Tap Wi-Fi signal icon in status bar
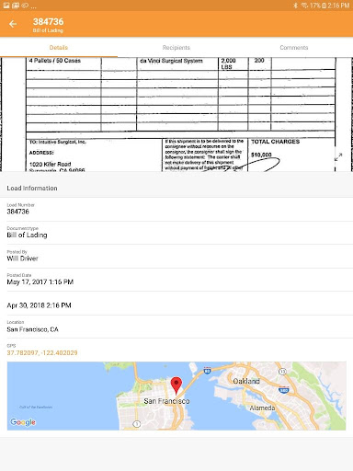The width and height of the screenshot is (353, 471). point(304,6)
